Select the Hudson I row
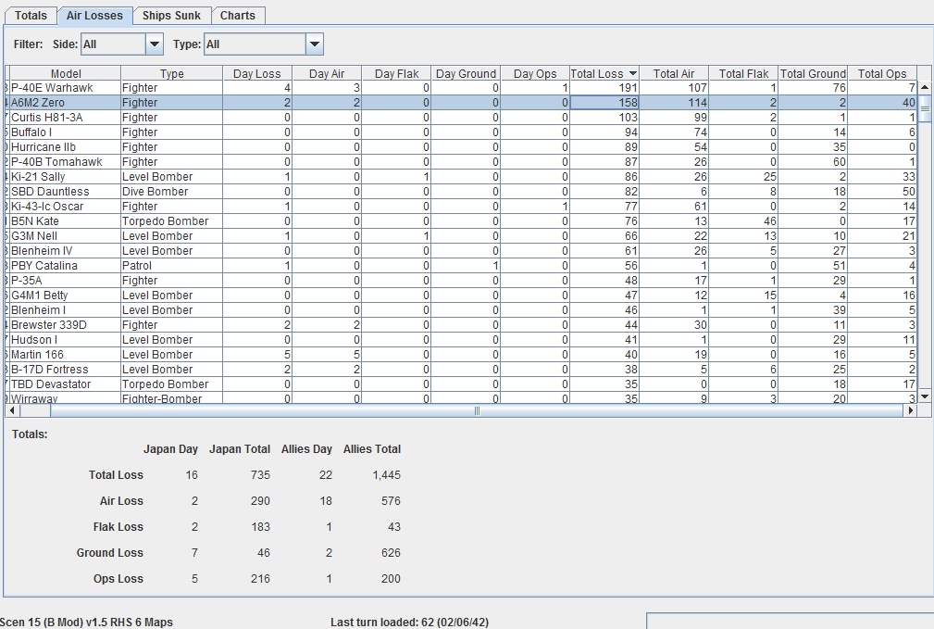 461,340
